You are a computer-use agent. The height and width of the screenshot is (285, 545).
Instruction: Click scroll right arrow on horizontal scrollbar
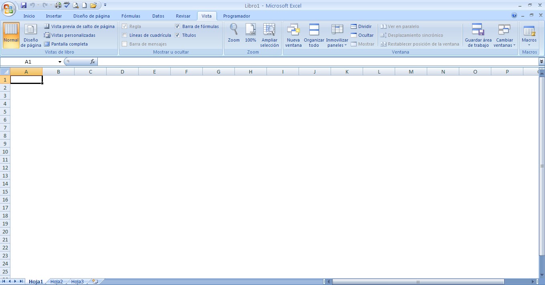[x=533, y=282]
